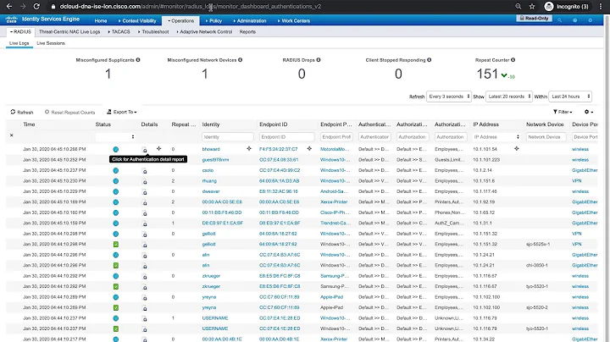Open details report icon for rhuang row
Image resolution: width=610 pixels, height=342 pixels.
tap(144, 181)
